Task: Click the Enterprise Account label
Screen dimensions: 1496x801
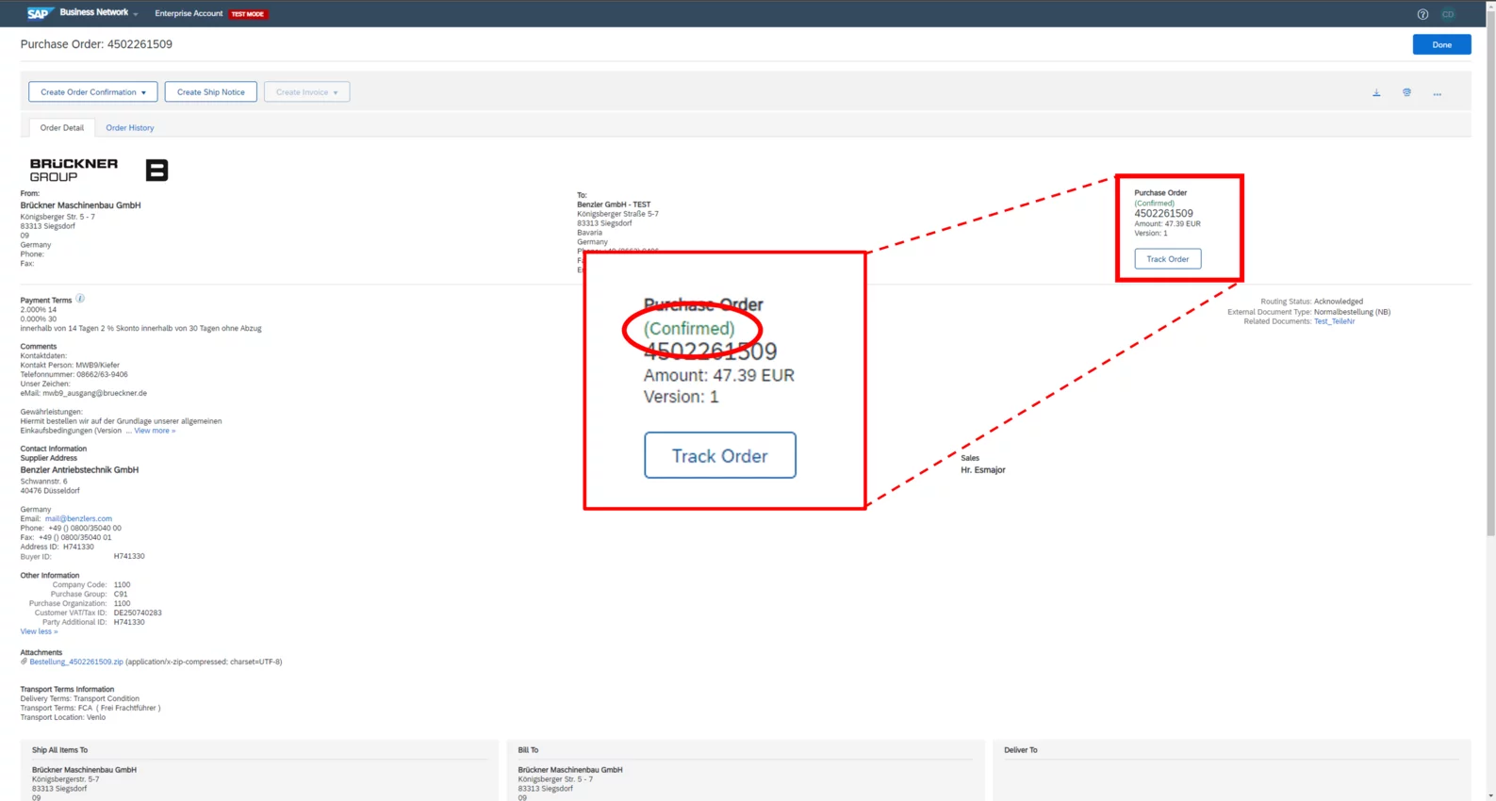Action: [x=189, y=13]
